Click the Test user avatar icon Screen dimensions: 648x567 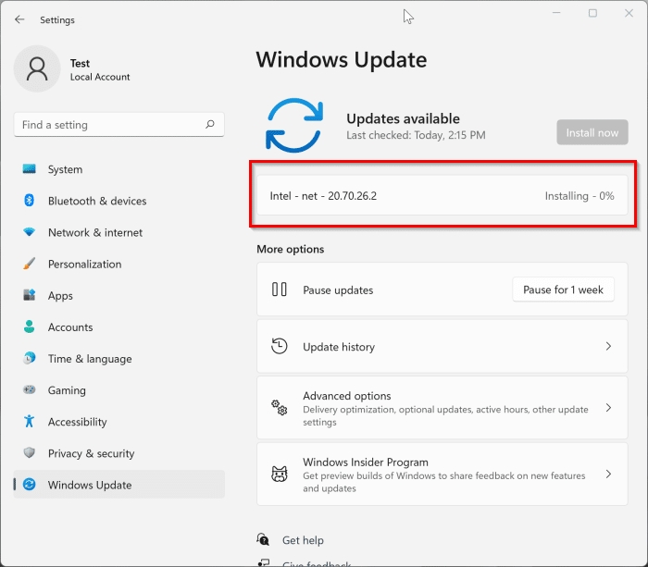click(x=37, y=68)
